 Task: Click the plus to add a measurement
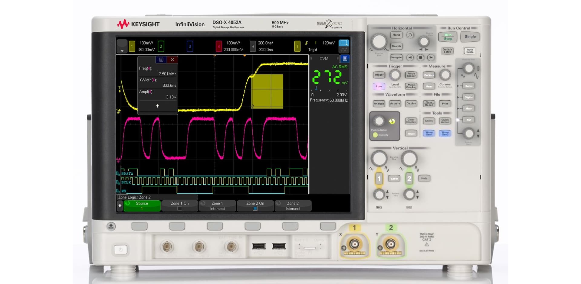tap(157, 106)
